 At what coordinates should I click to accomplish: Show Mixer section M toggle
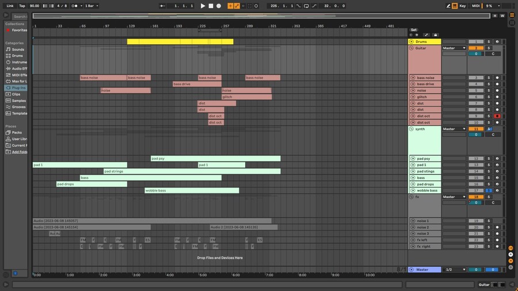tap(511, 261)
